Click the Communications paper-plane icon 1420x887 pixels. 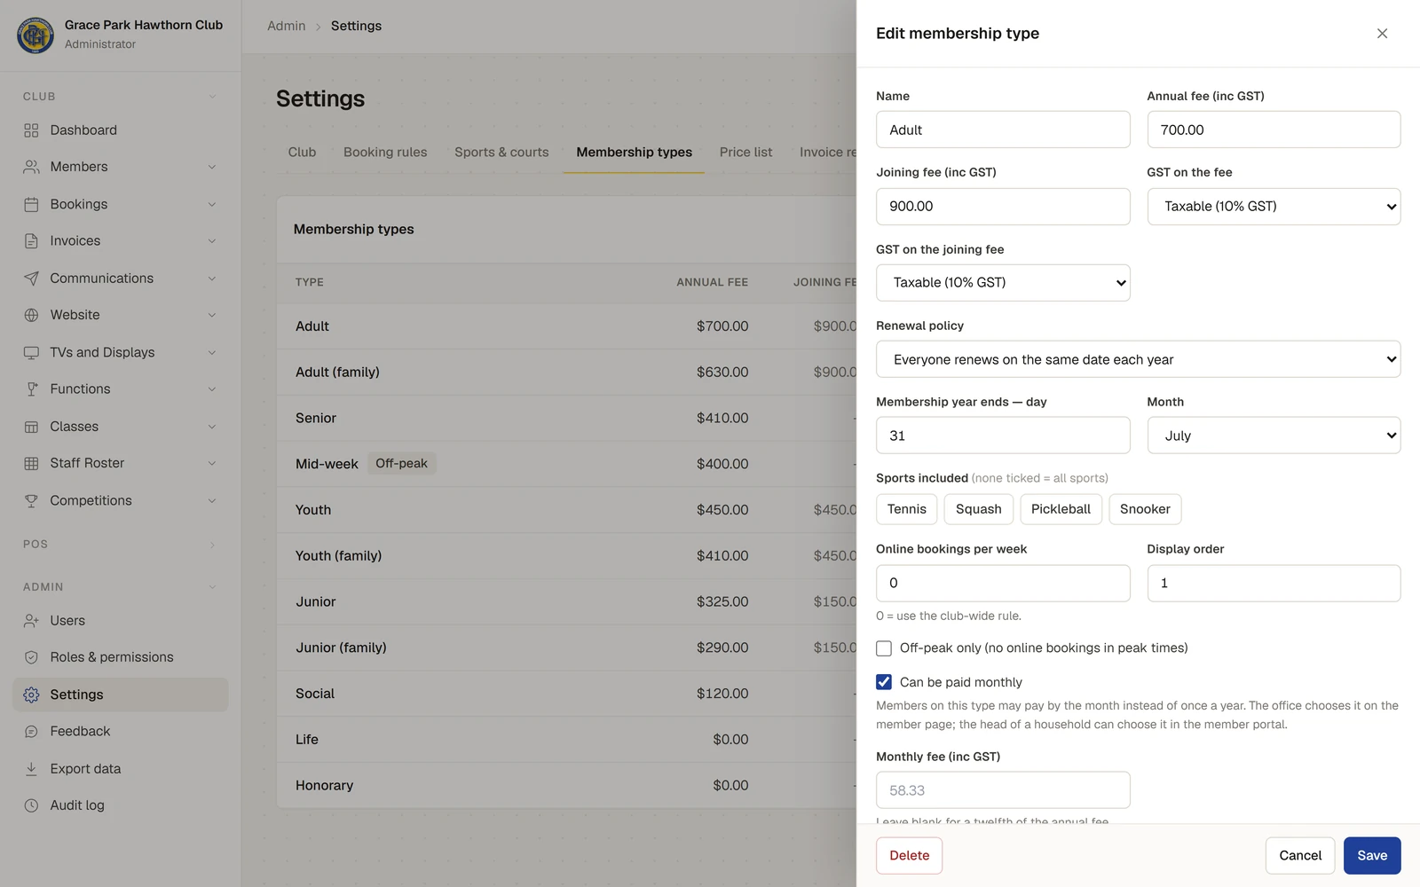[31, 279]
